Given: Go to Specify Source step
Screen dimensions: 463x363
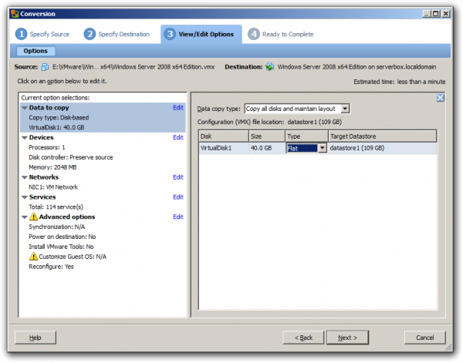Looking at the screenshot, I should coord(49,34).
